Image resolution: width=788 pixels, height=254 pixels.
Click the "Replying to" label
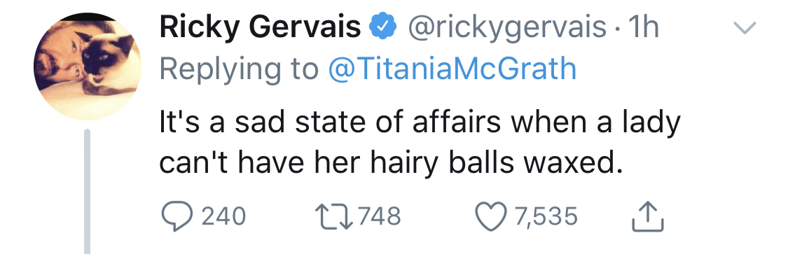240,70
